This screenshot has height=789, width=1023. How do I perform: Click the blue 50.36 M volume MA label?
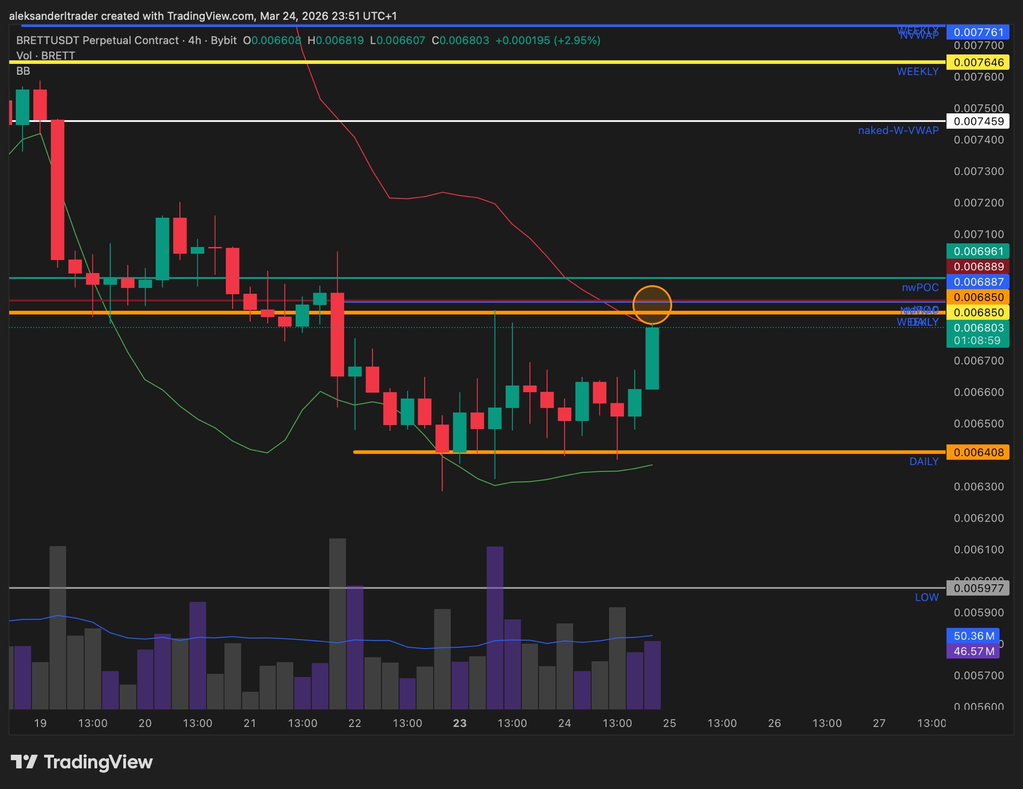pos(973,636)
